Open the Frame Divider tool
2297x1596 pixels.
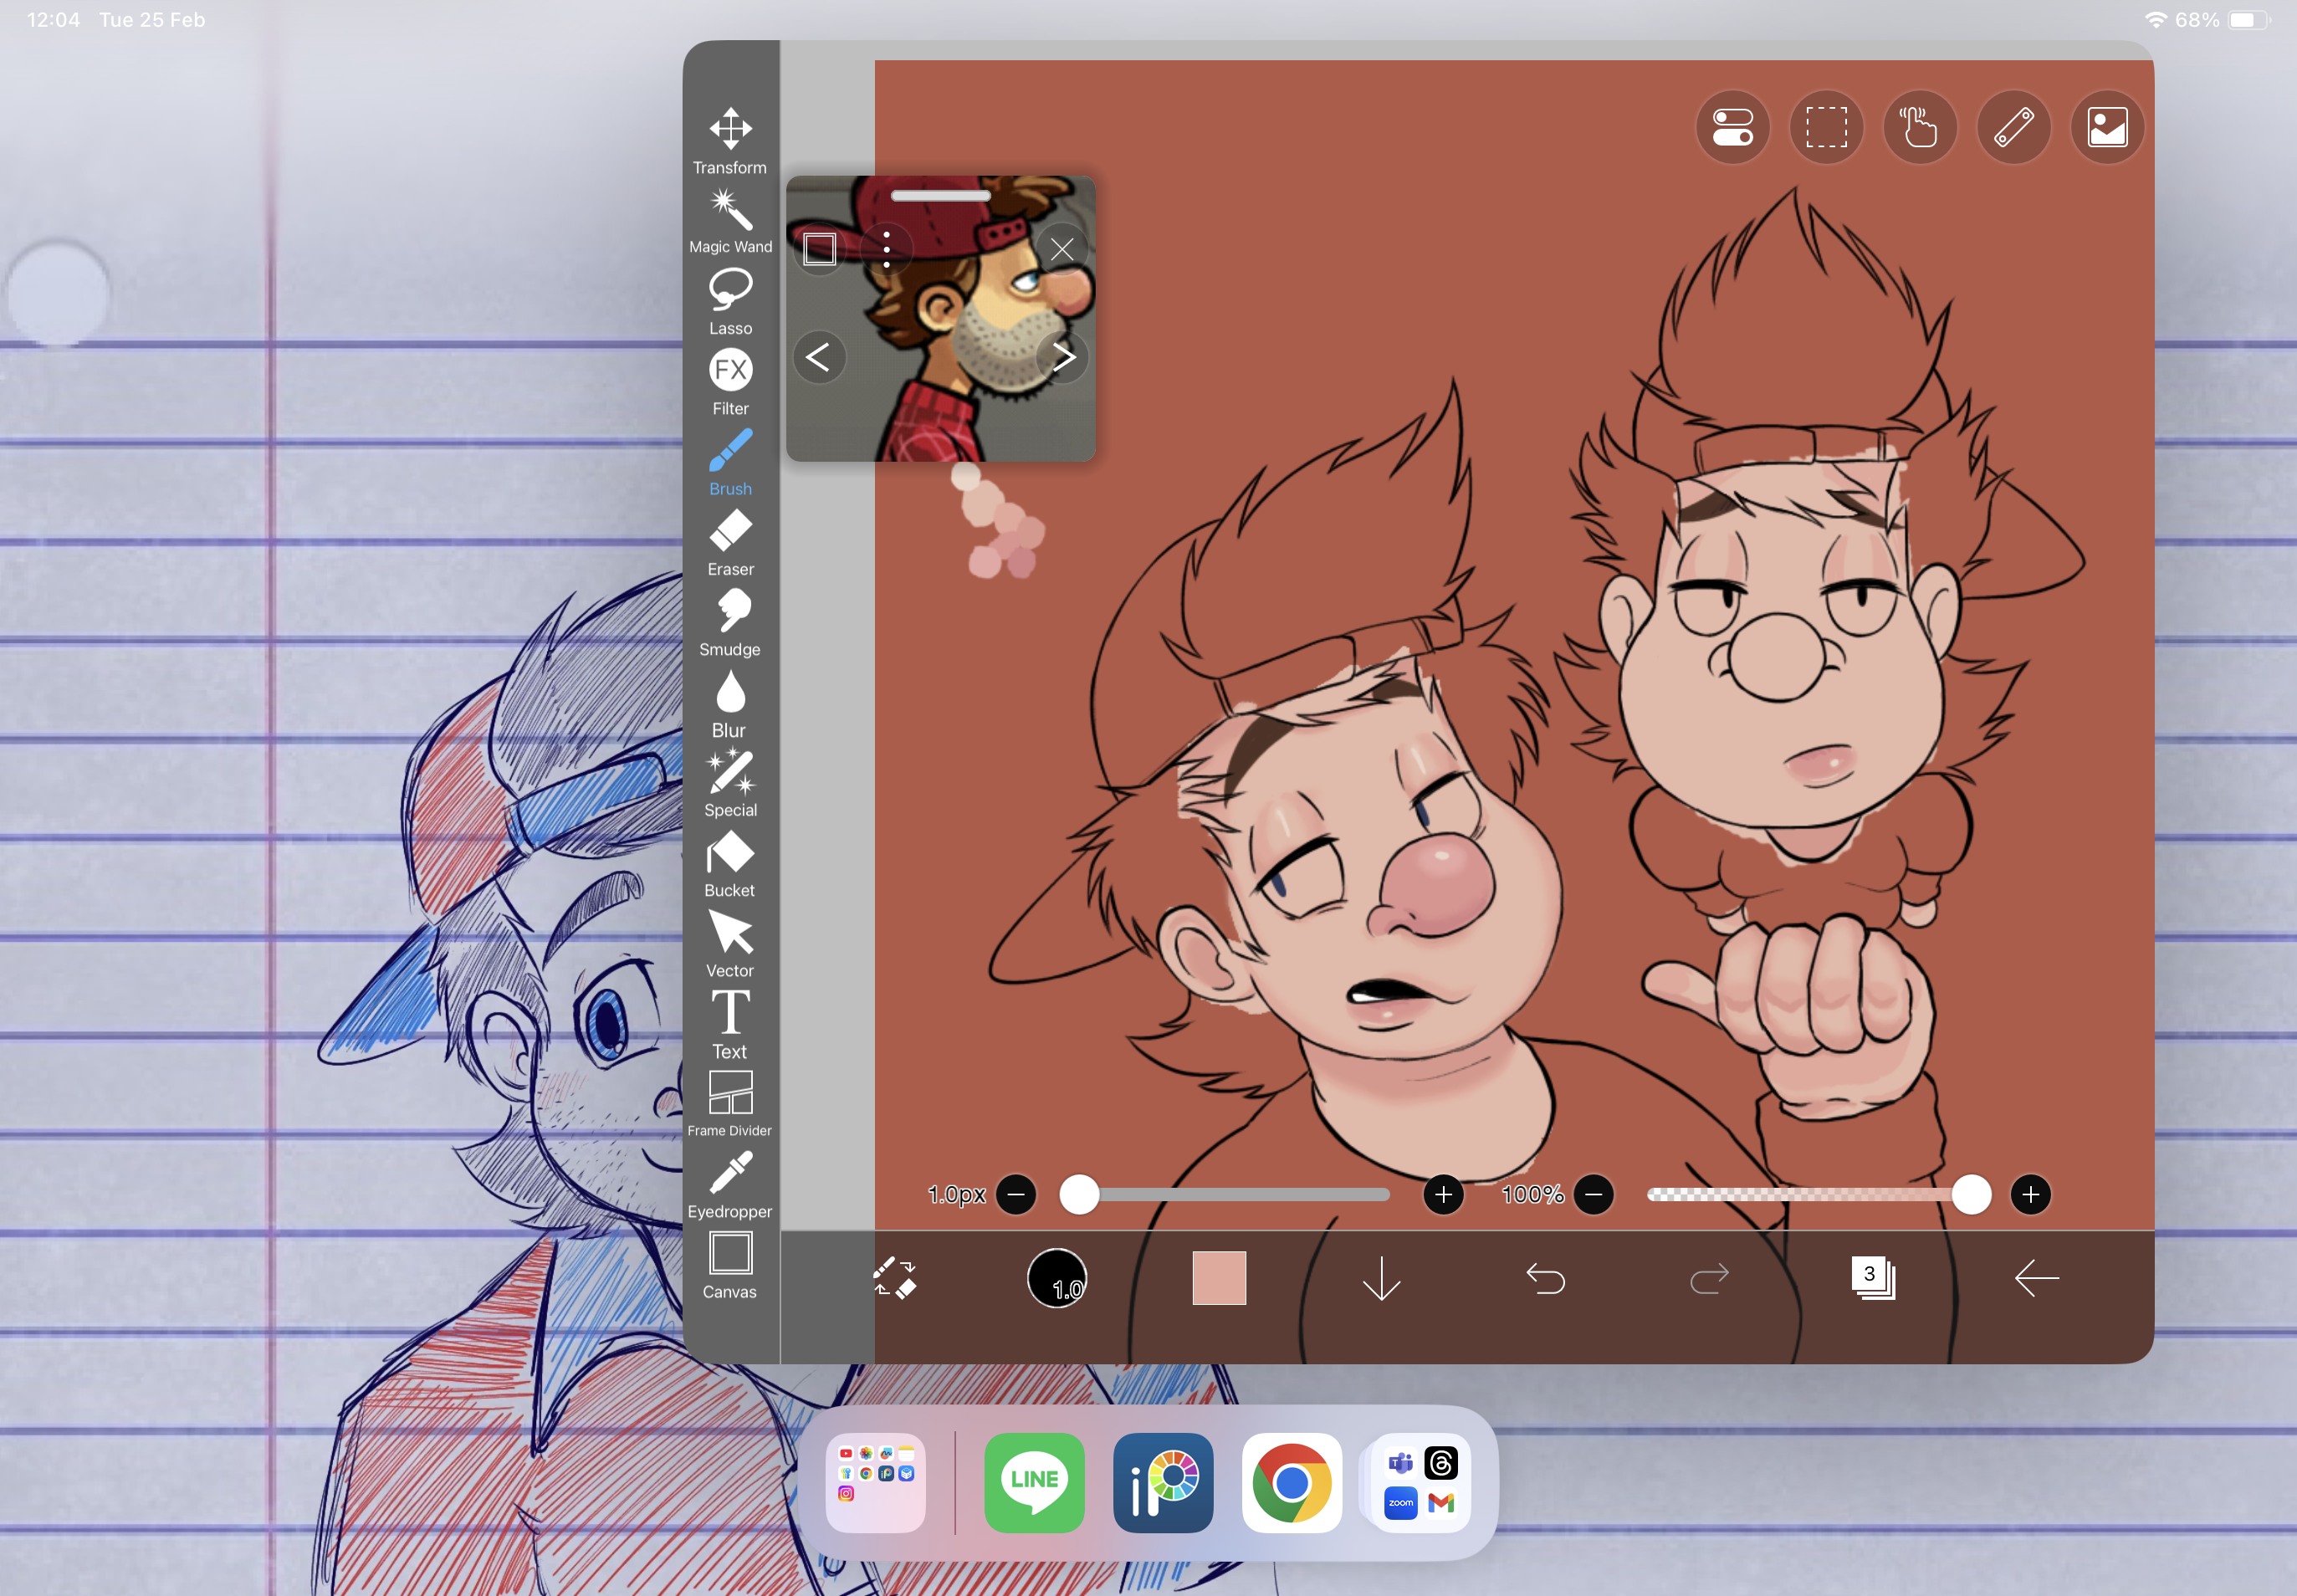pyautogui.click(x=730, y=1102)
